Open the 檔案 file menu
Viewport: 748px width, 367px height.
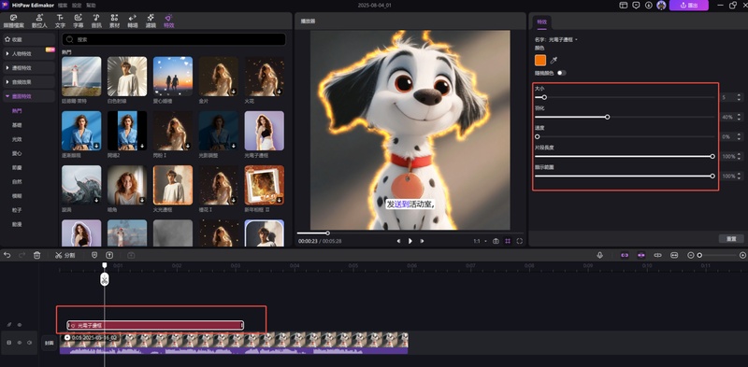(63, 6)
